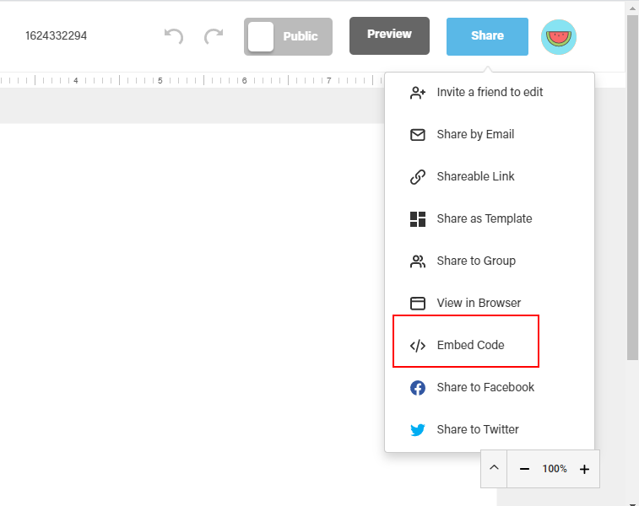The image size is (639, 506).
Task: Toggle the Public switch
Action: pos(288,36)
